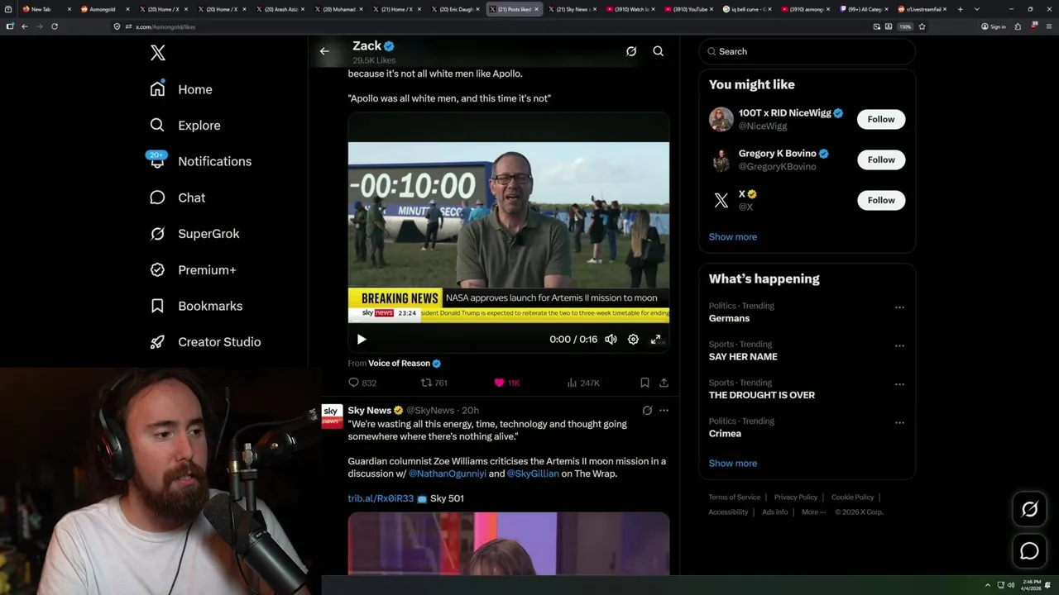Open the Crimea trending topic
Viewport: 1059px width, 595px height.
point(725,434)
